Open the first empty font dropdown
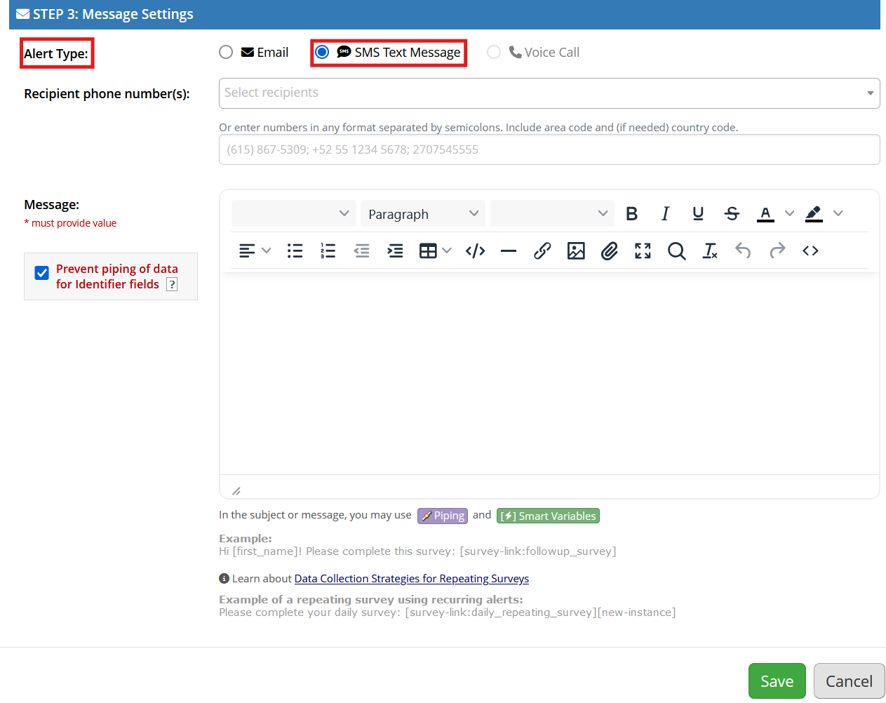 tap(293, 214)
